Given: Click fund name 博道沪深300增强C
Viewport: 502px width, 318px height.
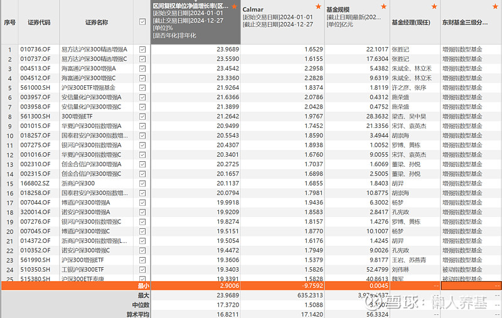Looking at the screenshot, I should pos(86,231).
